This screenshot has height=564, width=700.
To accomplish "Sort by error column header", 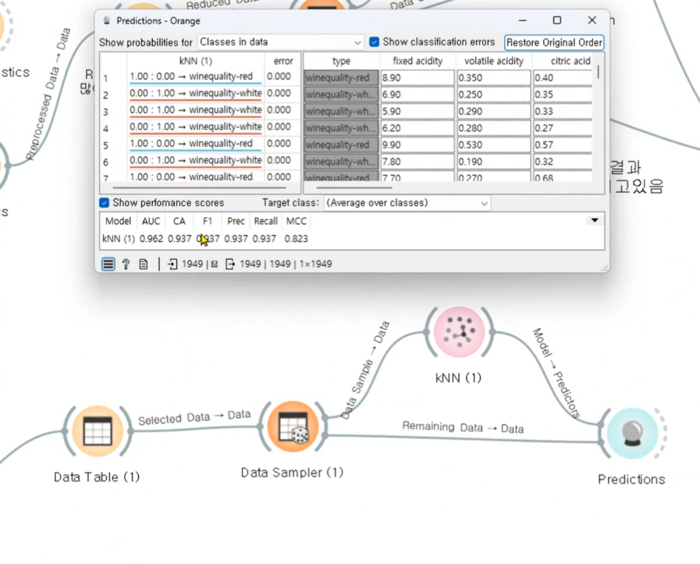I will pos(283,61).
